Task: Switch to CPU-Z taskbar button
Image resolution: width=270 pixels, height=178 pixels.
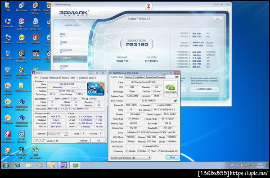Action: [64, 165]
